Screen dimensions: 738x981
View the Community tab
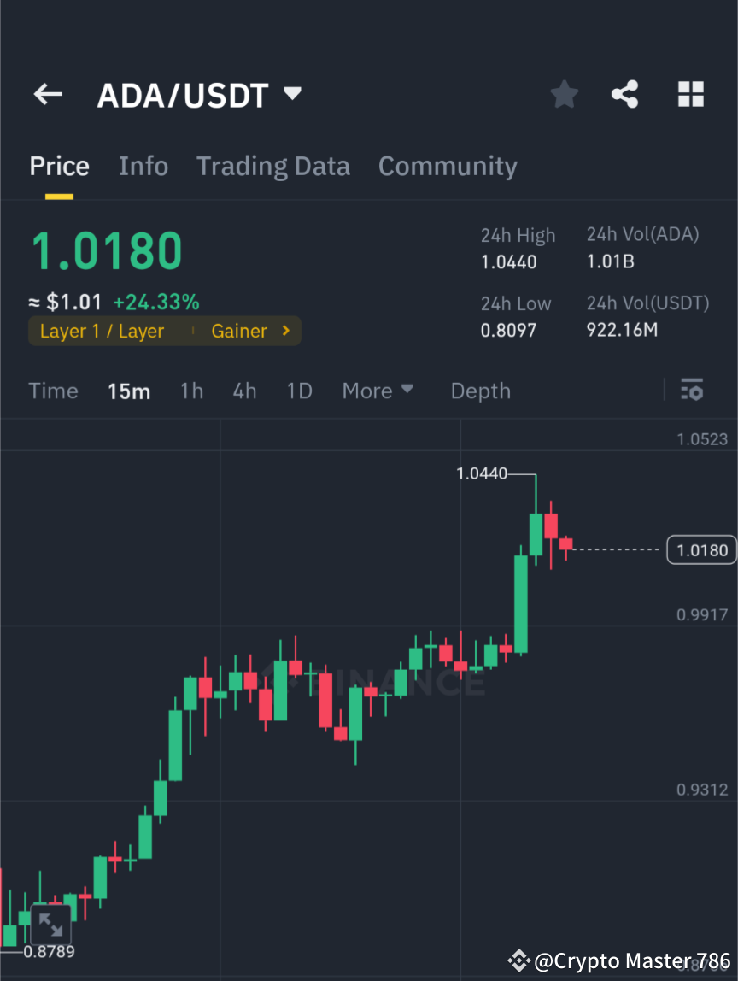(448, 166)
